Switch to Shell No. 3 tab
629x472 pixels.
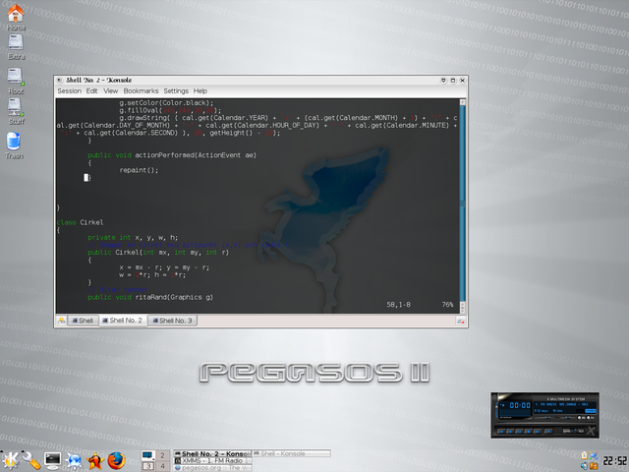click(173, 321)
